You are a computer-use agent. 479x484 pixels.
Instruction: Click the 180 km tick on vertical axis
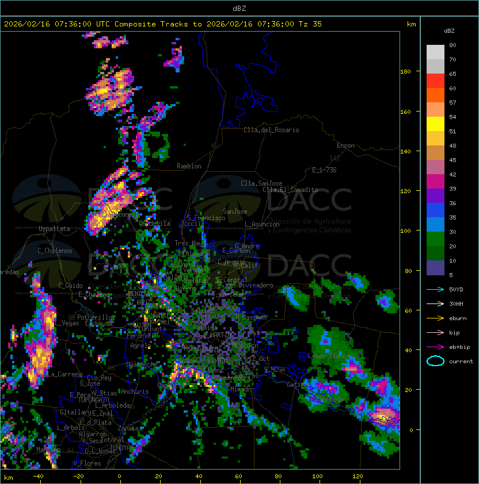(405, 72)
